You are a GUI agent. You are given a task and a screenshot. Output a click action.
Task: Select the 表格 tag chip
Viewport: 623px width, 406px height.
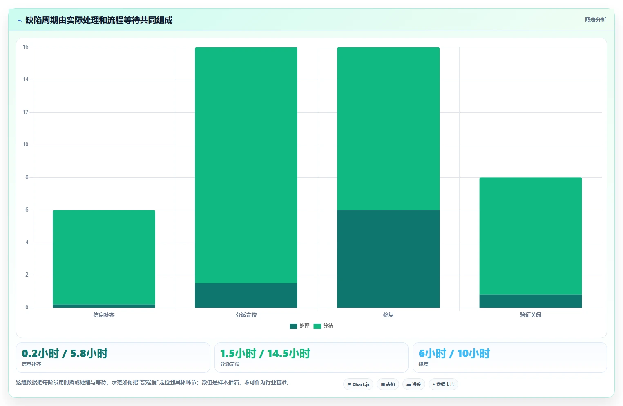click(388, 384)
